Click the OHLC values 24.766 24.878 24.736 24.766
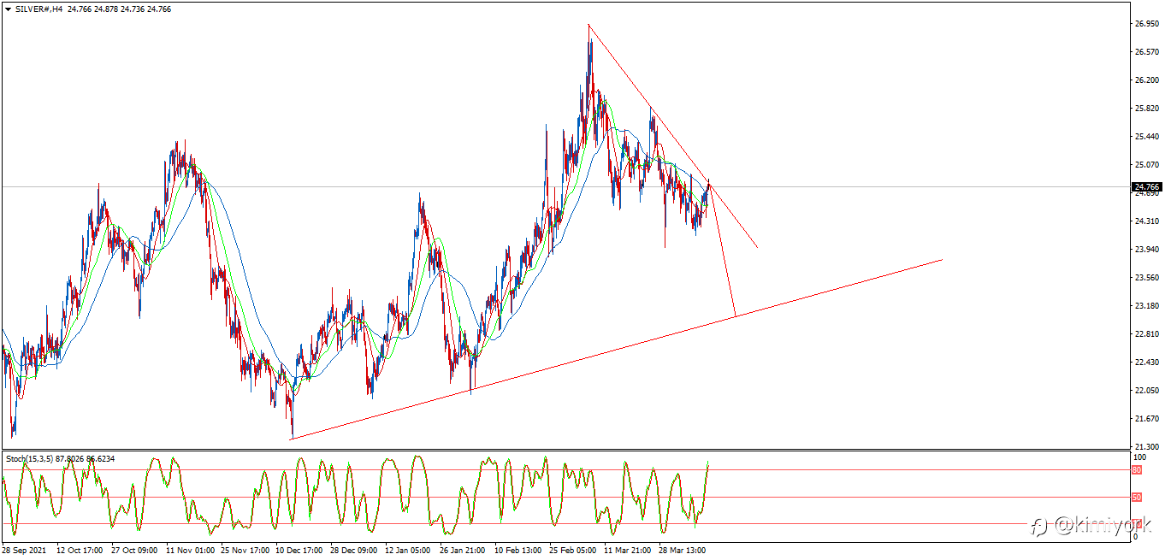This screenshot has width=1165, height=560. click(x=119, y=8)
